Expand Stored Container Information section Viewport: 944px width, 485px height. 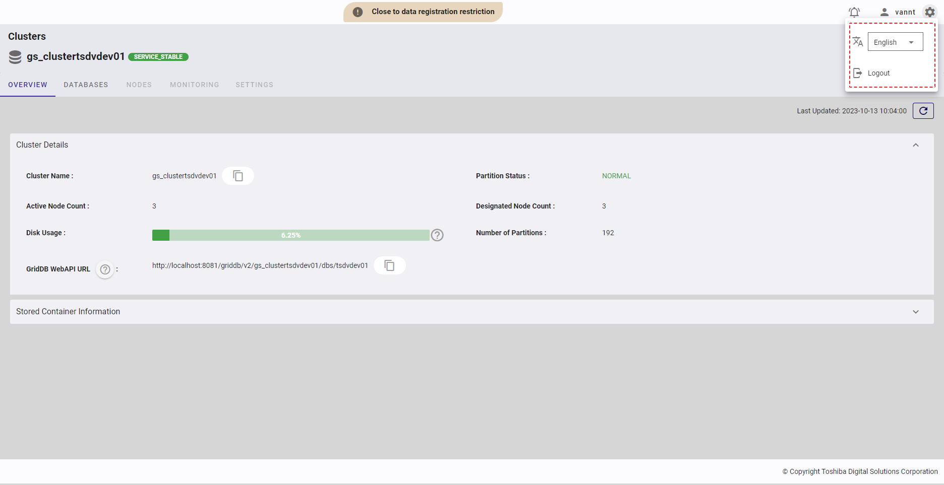(916, 311)
